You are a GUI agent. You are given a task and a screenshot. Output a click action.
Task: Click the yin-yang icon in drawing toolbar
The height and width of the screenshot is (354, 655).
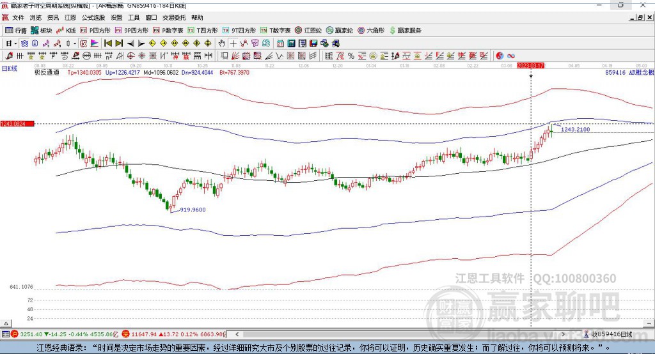[x=500, y=56]
